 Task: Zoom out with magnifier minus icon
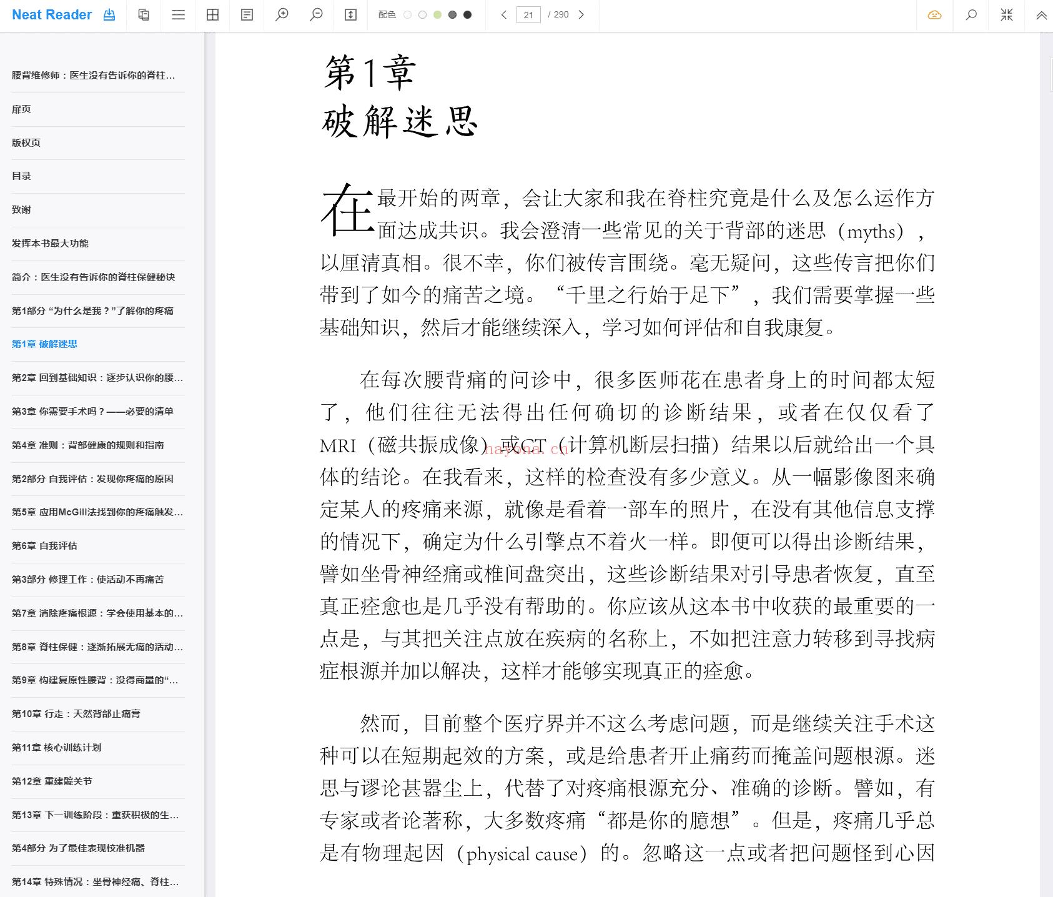point(316,15)
